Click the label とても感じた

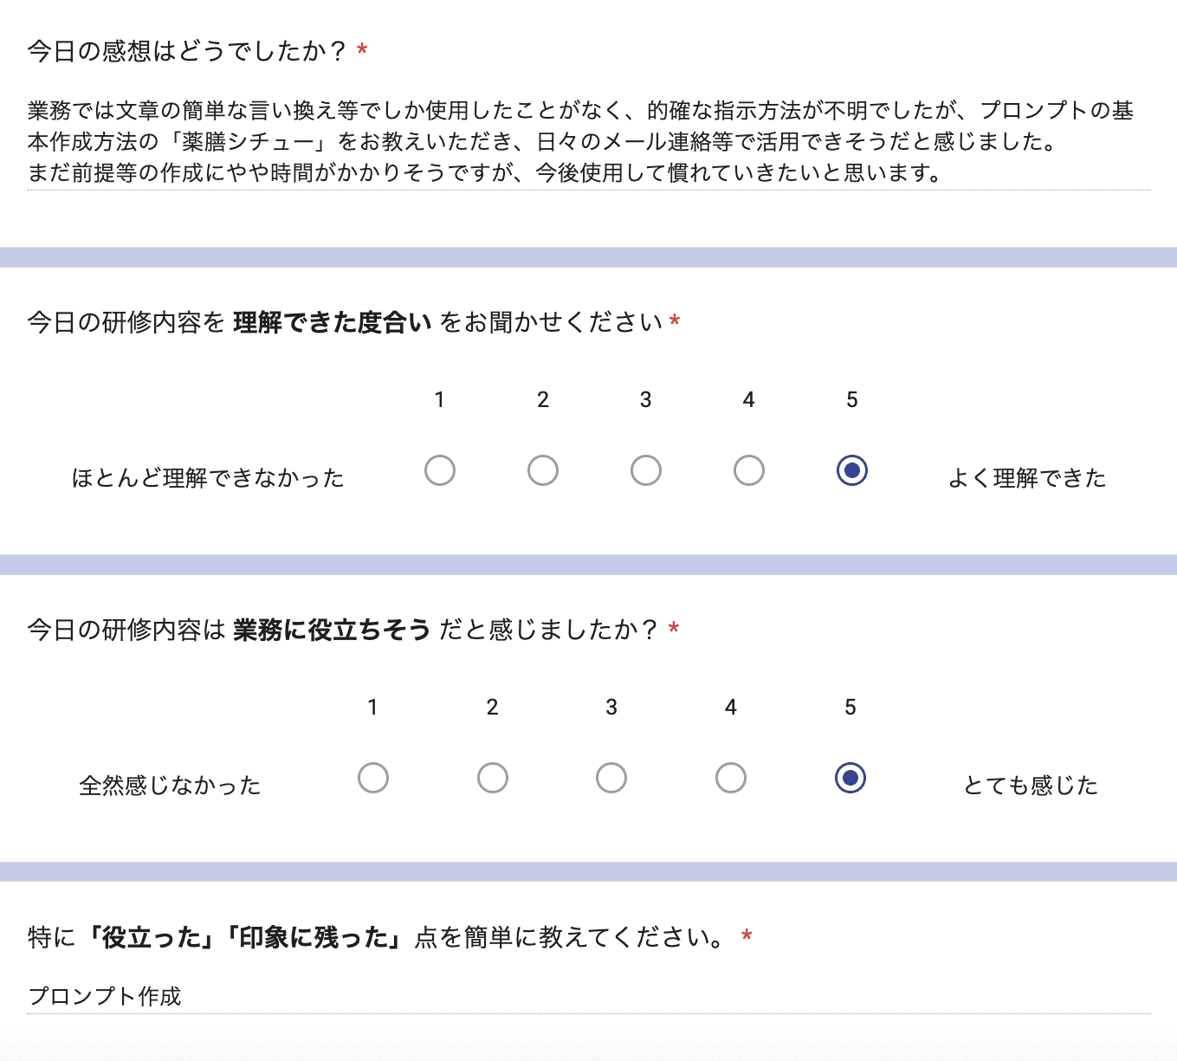pyautogui.click(x=1031, y=785)
